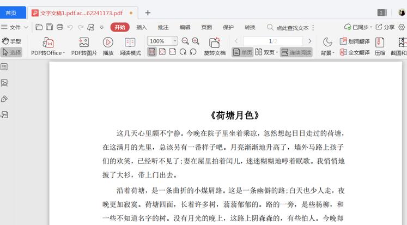The image size is (407, 225).
Task: Rotate page counterclockwise icon
Action: [193, 52]
